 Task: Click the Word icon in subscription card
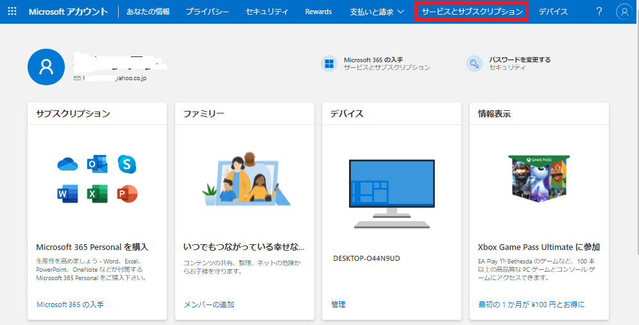pos(67,194)
